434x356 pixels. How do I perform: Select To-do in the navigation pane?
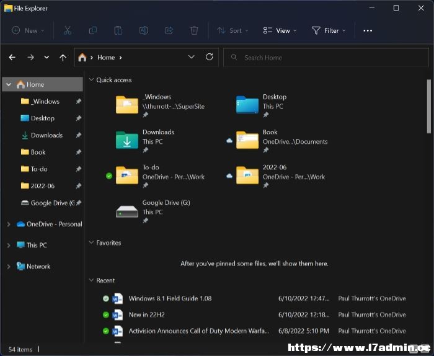(x=39, y=169)
